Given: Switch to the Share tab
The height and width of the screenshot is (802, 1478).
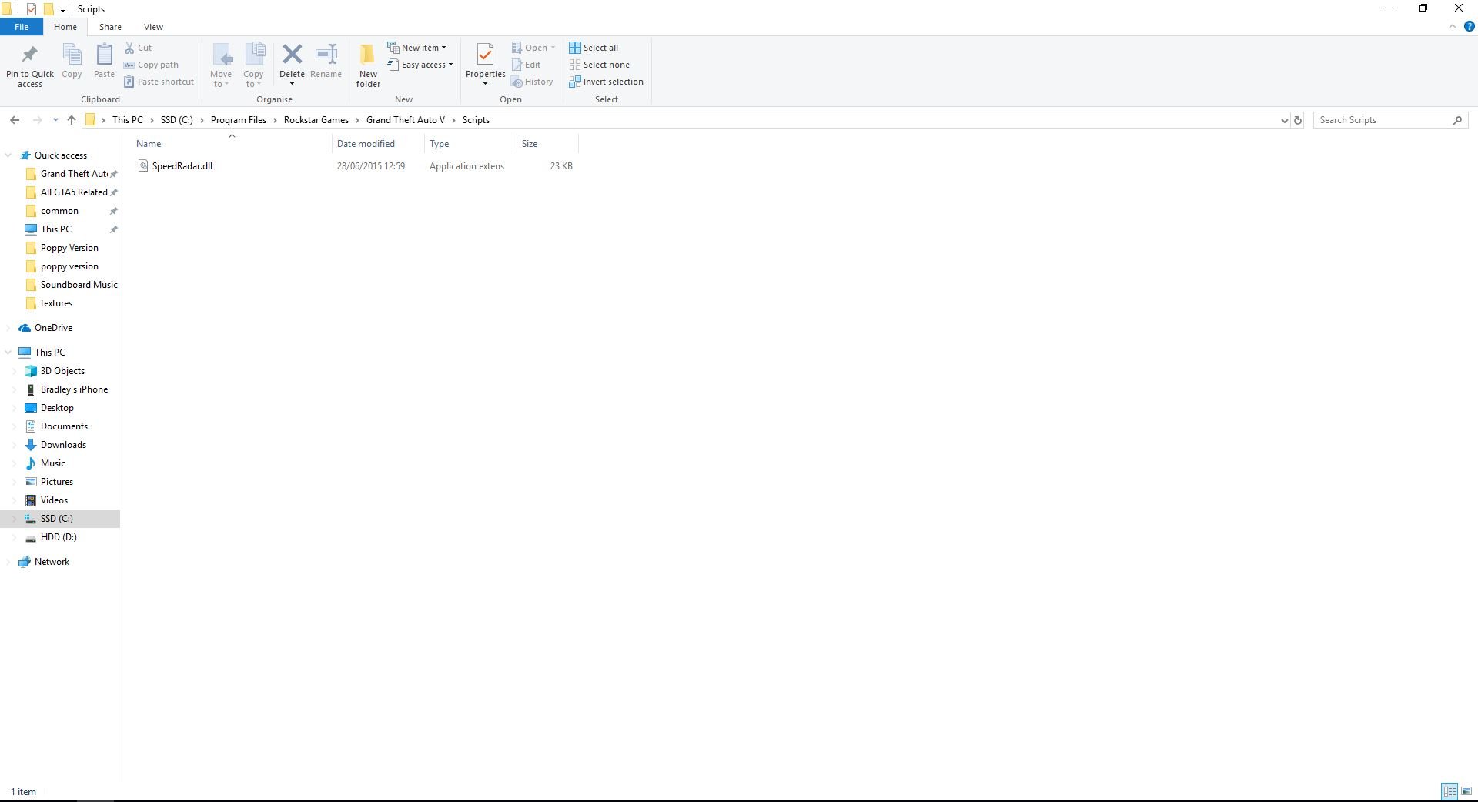Looking at the screenshot, I should click(110, 27).
